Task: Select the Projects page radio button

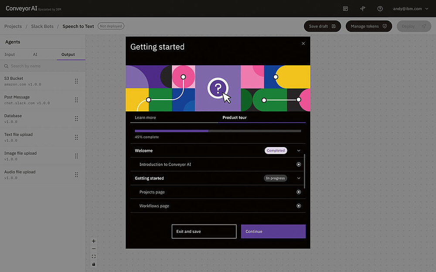Action: (x=299, y=192)
